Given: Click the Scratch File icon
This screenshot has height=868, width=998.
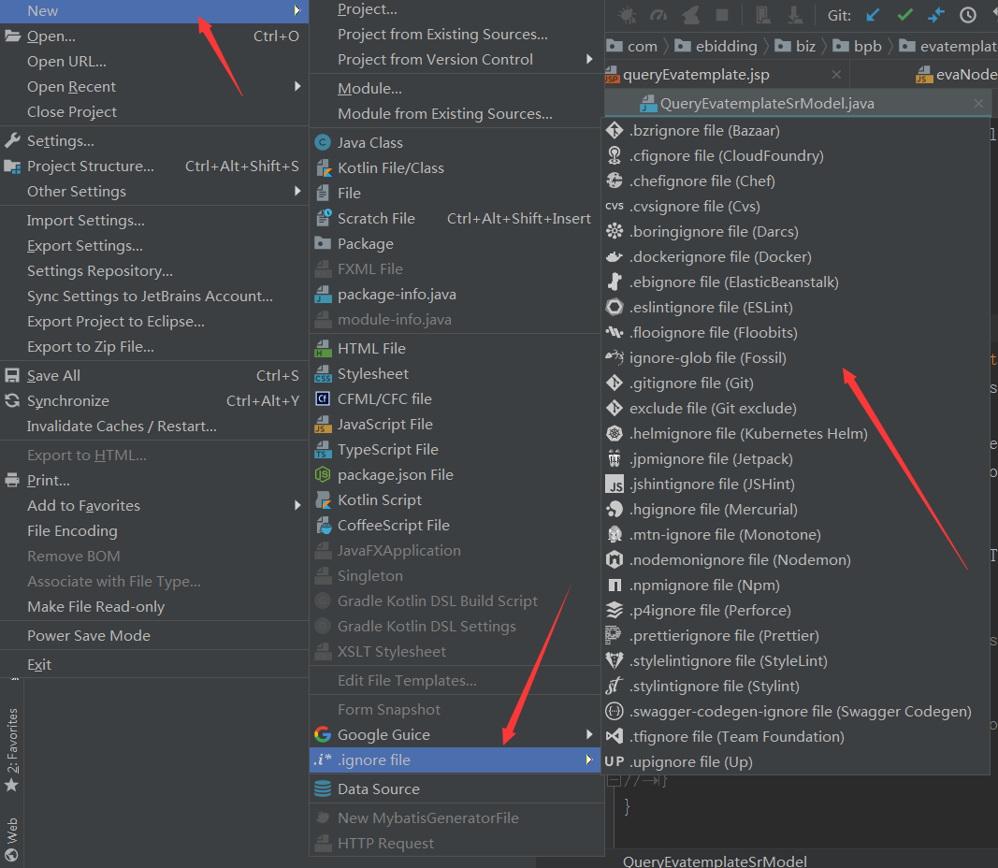Looking at the screenshot, I should [324, 218].
